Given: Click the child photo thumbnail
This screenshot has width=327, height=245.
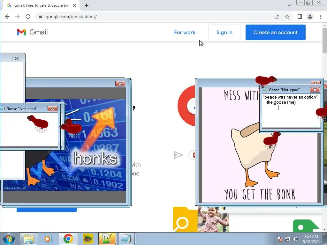Looking at the screenshot, I should tap(213, 219).
